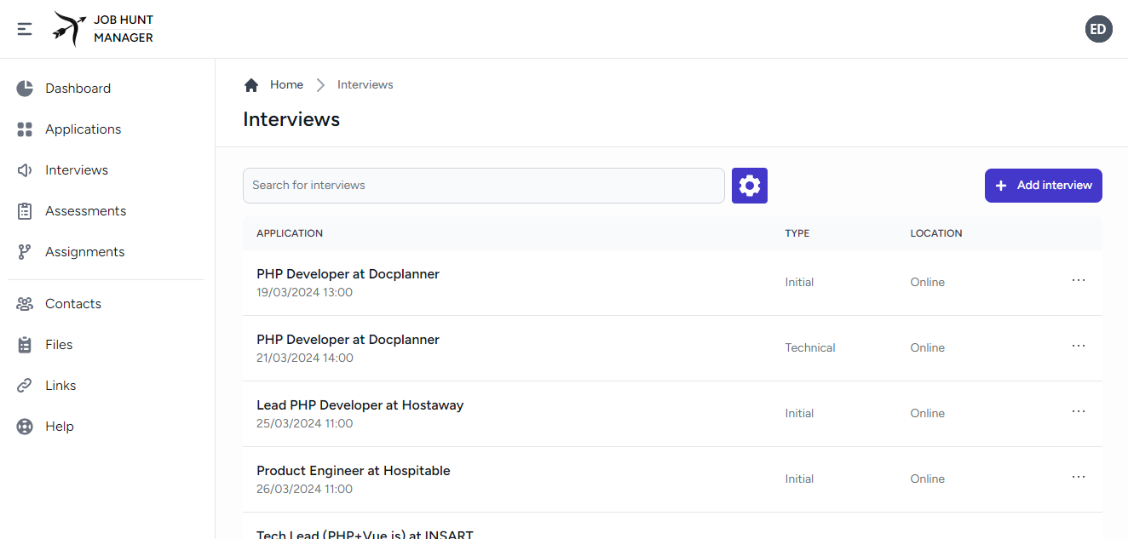
Task: Click the LOCATION column header
Action: click(936, 233)
